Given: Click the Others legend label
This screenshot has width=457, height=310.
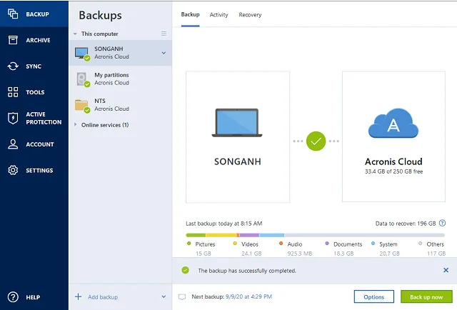Looking at the screenshot, I should tap(435, 244).
